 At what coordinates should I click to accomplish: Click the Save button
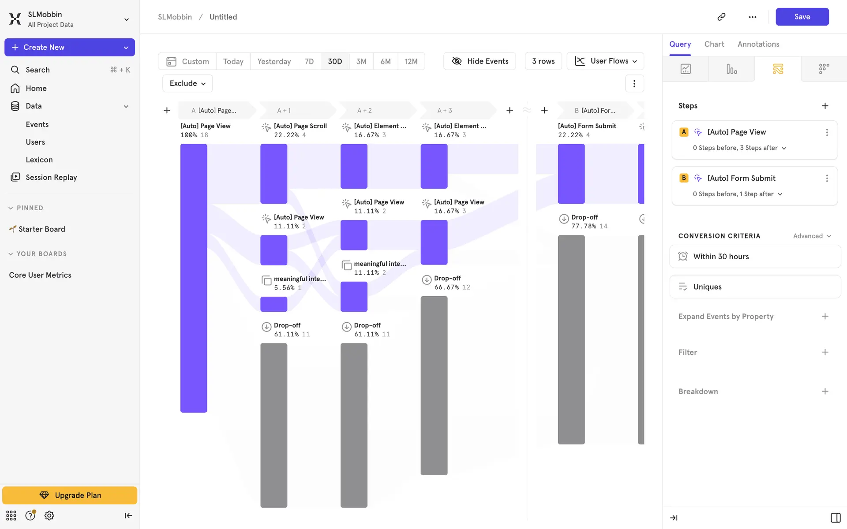click(802, 17)
